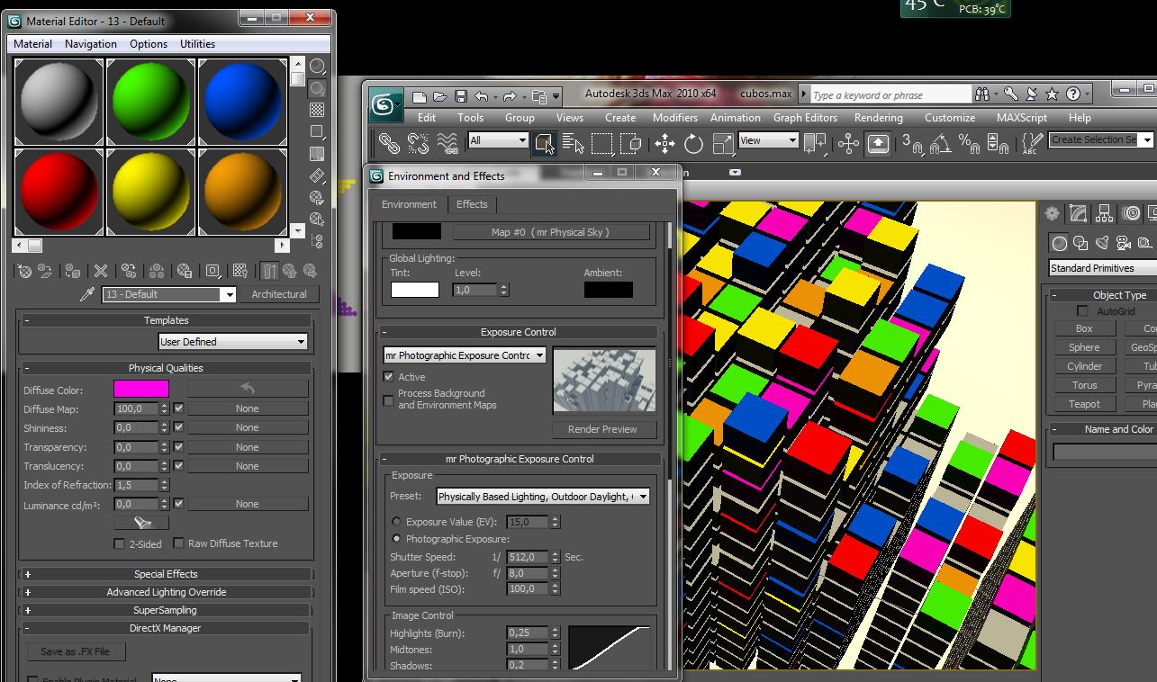This screenshot has height=682, width=1157.
Task: Select Cameras category in Create panel
Action: coord(1123,243)
